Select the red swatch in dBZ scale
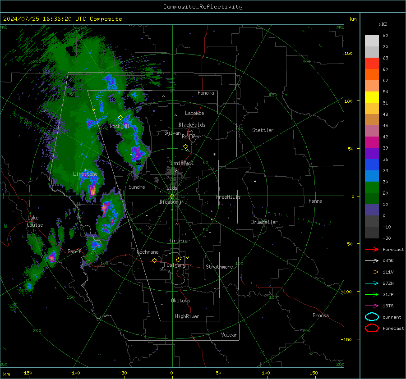Viewport: 406px width, 379px height. [x=372, y=64]
